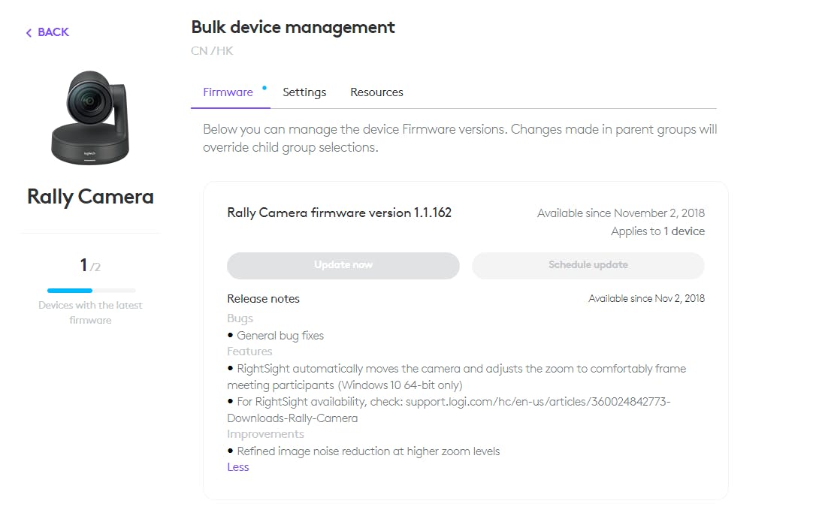Click the BACK link text

pyautogui.click(x=53, y=32)
